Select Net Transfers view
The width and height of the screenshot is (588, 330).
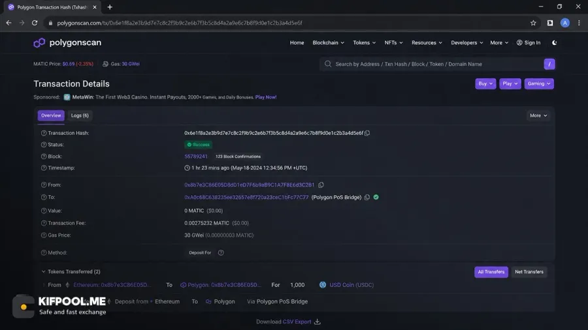click(x=529, y=272)
